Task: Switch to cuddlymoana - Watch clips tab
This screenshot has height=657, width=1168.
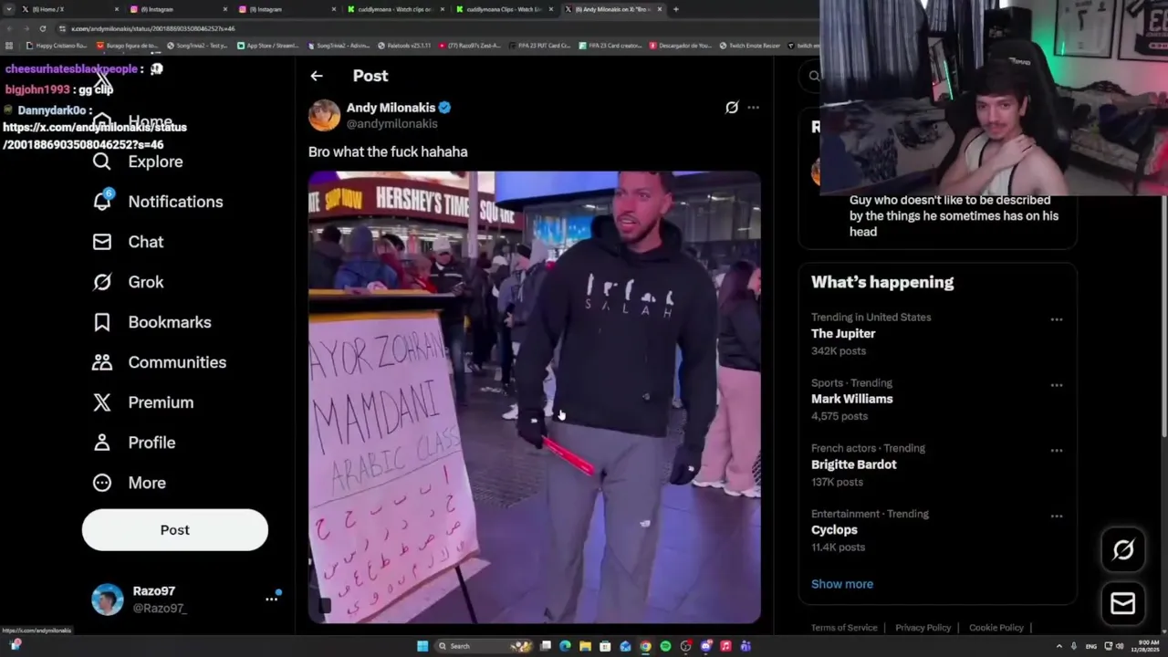Action: (x=397, y=9)
